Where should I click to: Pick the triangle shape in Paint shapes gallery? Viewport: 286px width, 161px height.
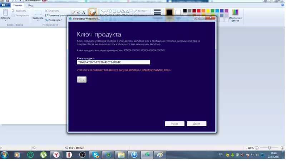click(x=127, y=11)
